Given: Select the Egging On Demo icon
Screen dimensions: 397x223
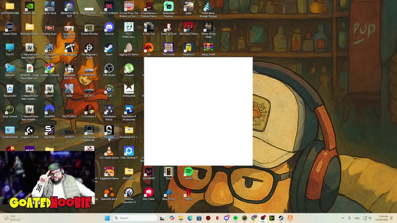Looking at the screenshot, I should point(129,50).
